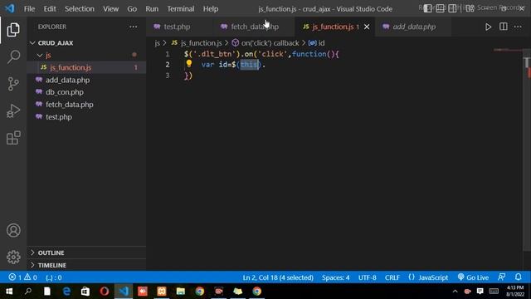
Task: Run the code with the play icon
Action: pyautogui.click(x=488, y=27)
